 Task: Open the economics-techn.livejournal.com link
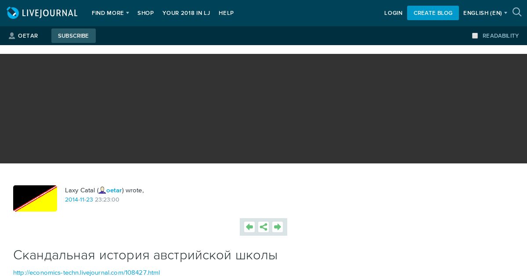click(x=87, y=272)
